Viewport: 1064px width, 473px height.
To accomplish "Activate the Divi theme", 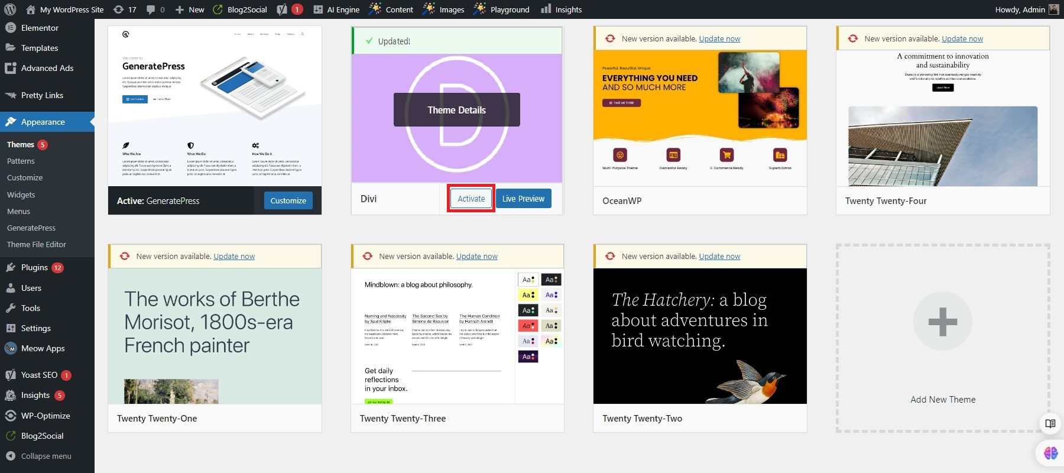I will pyautogui.click(x=471, y=199).
